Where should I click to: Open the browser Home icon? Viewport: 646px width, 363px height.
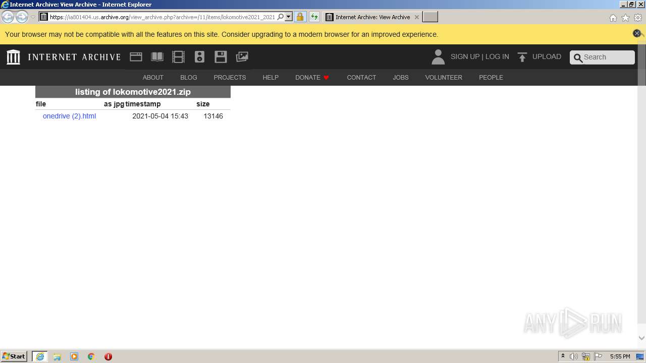tap(613, 18)
